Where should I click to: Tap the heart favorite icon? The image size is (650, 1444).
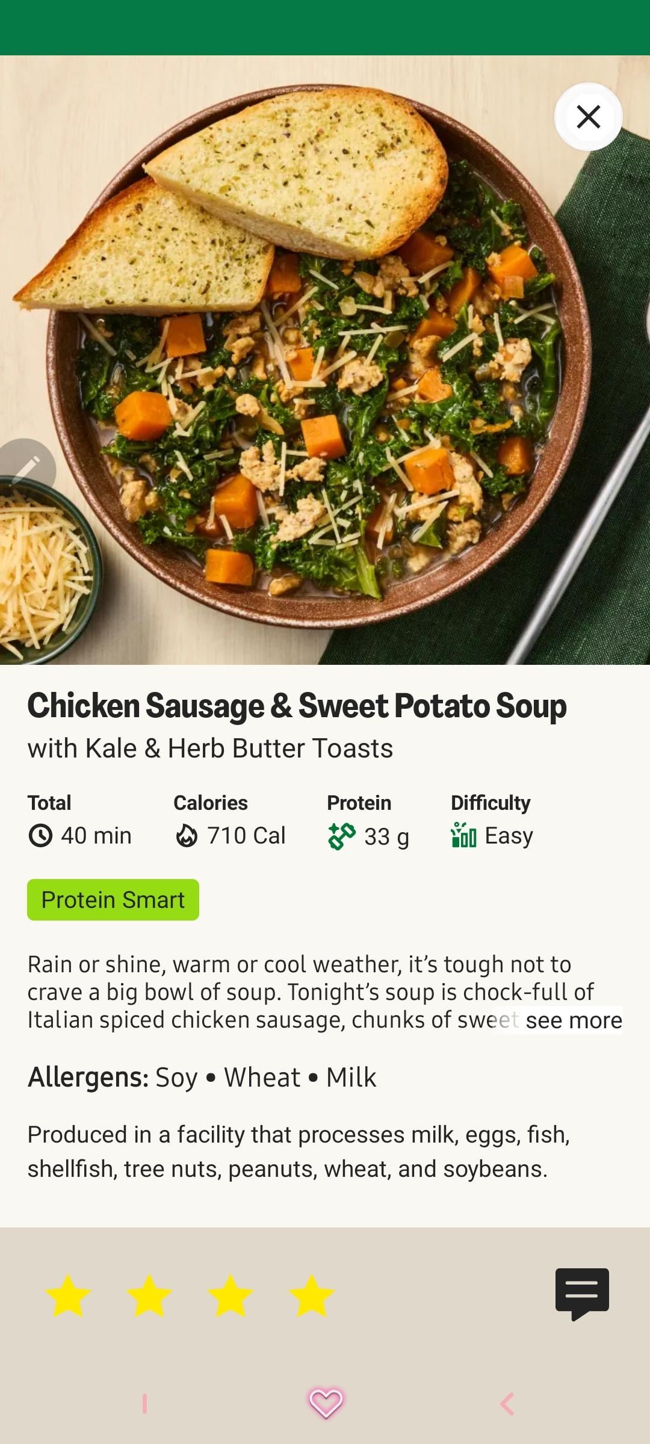click(326, 1403)
